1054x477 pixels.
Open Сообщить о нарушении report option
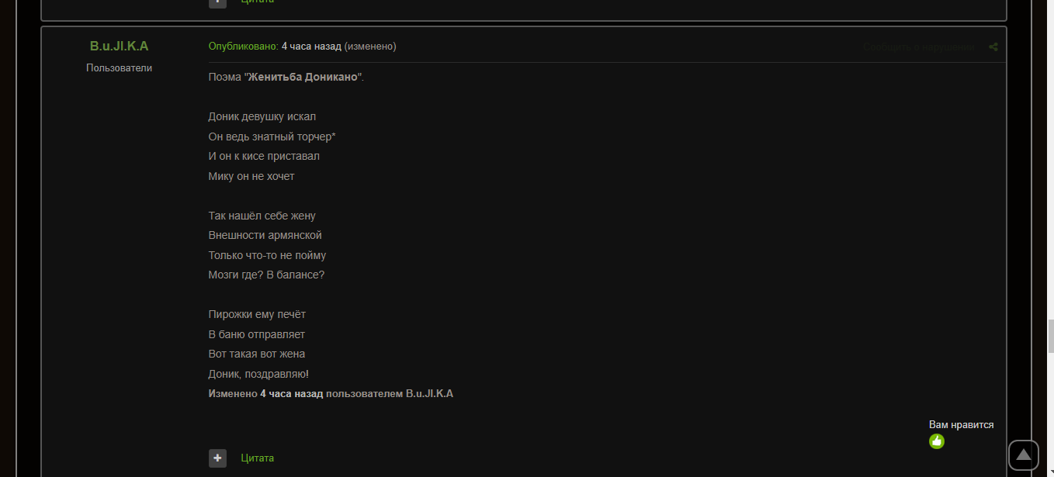pyautogui.click(x=919, y=47)
